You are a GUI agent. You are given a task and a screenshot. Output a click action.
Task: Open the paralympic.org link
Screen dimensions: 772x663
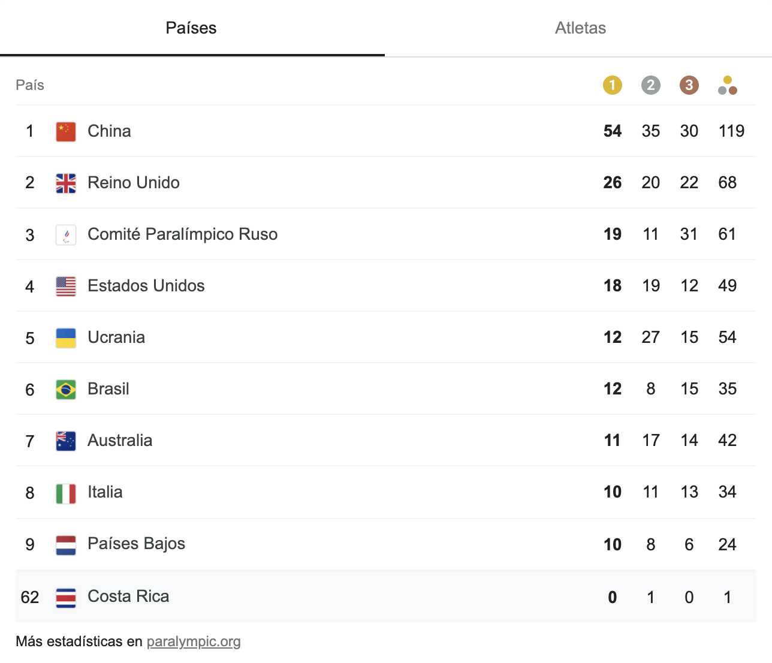pos(194,641)
